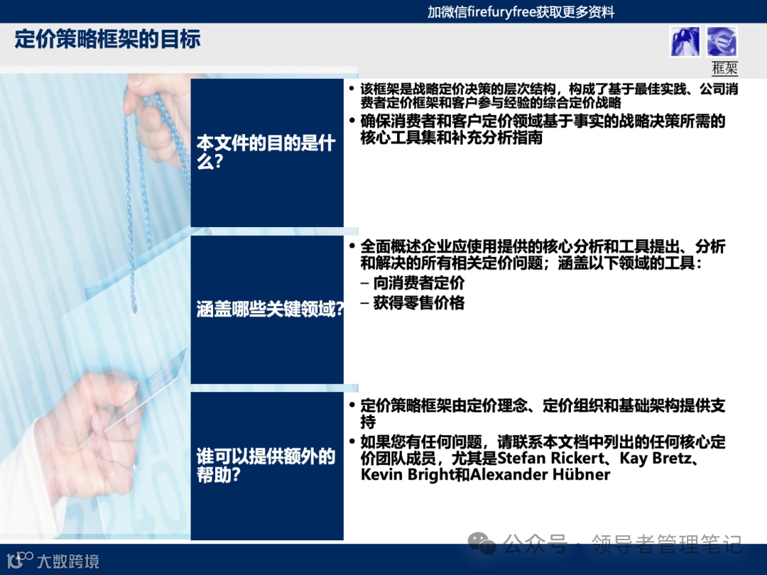767x575 pixels.
Task: Click the euro symbol thumbnail icon
Action: tap(722, 42)
